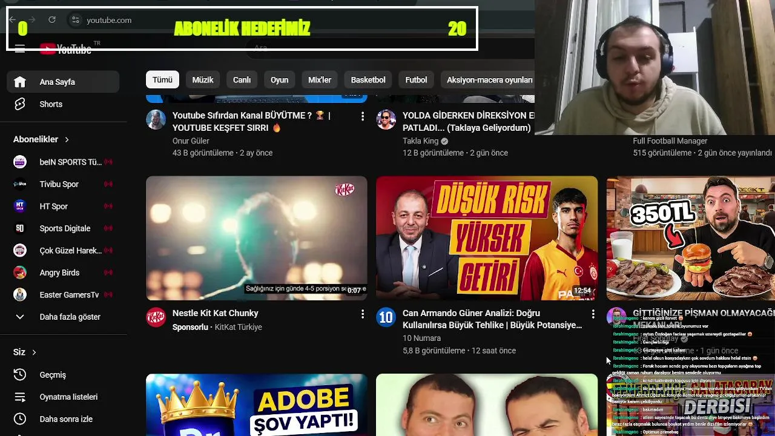Open Çok Güzel Hareketler channel avatar
775x436 pixels.
coord(20,250)
